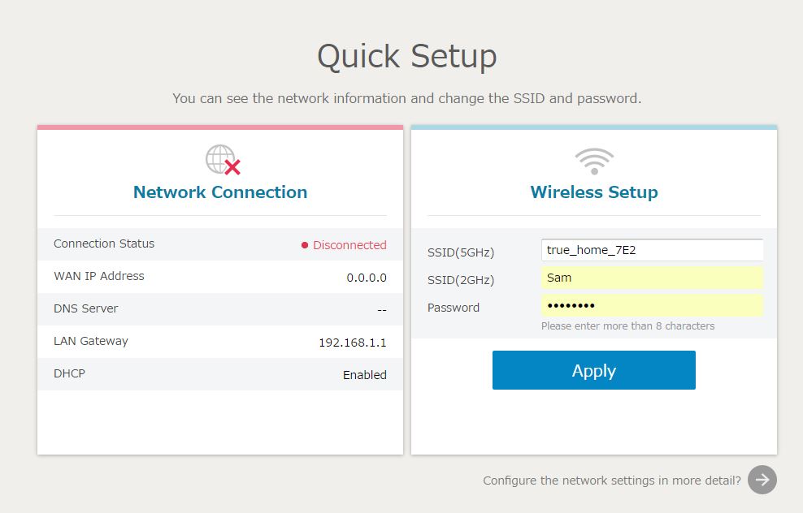
Task: Click the WAN IP Address value 0.0.0.0
Action: [367, 278]
